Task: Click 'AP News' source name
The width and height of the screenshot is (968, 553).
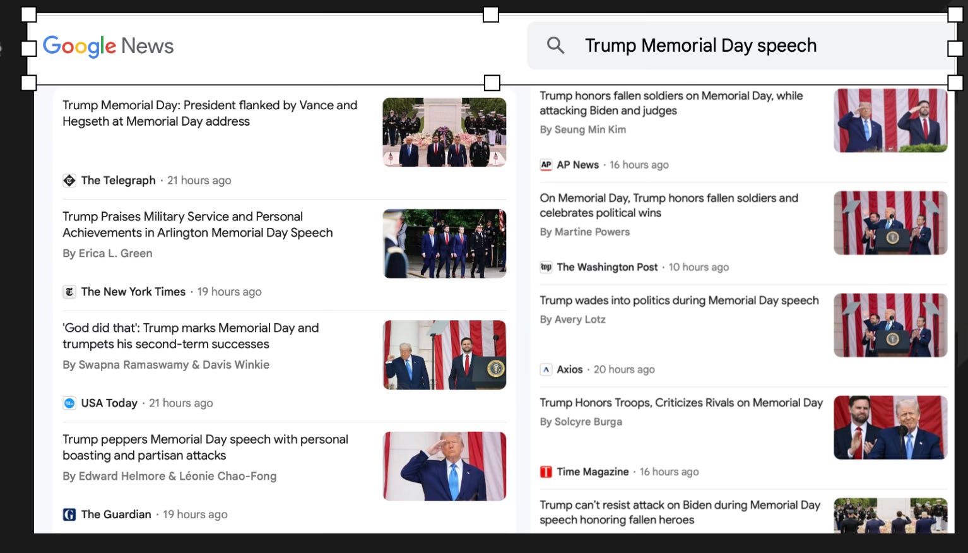Action: coord(577,165)
